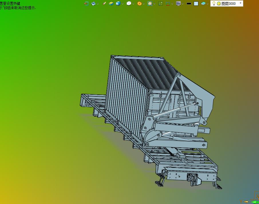Expand dropdown arrow beside teal layers icon

pos(208,4)
